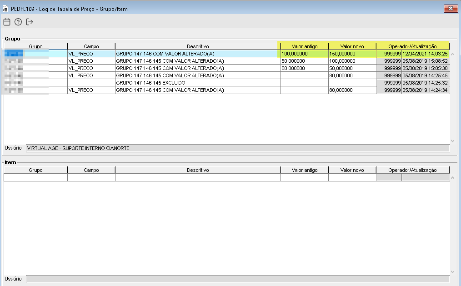Click Campo header in Item table
The image size is (461, 286).
(91, 170)
